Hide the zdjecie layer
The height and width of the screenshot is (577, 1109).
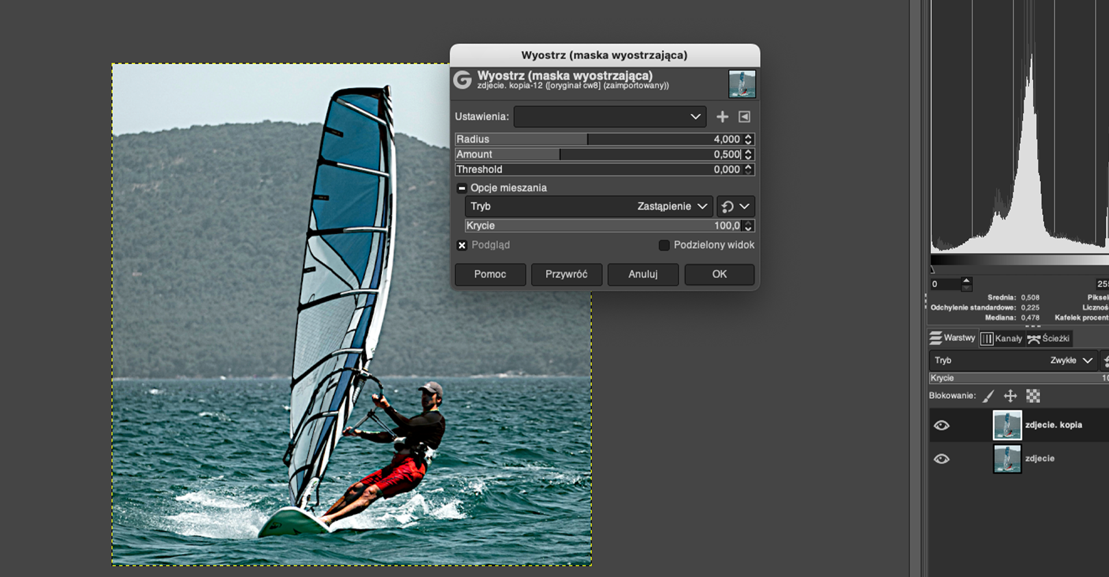click(x=941, y=459)
